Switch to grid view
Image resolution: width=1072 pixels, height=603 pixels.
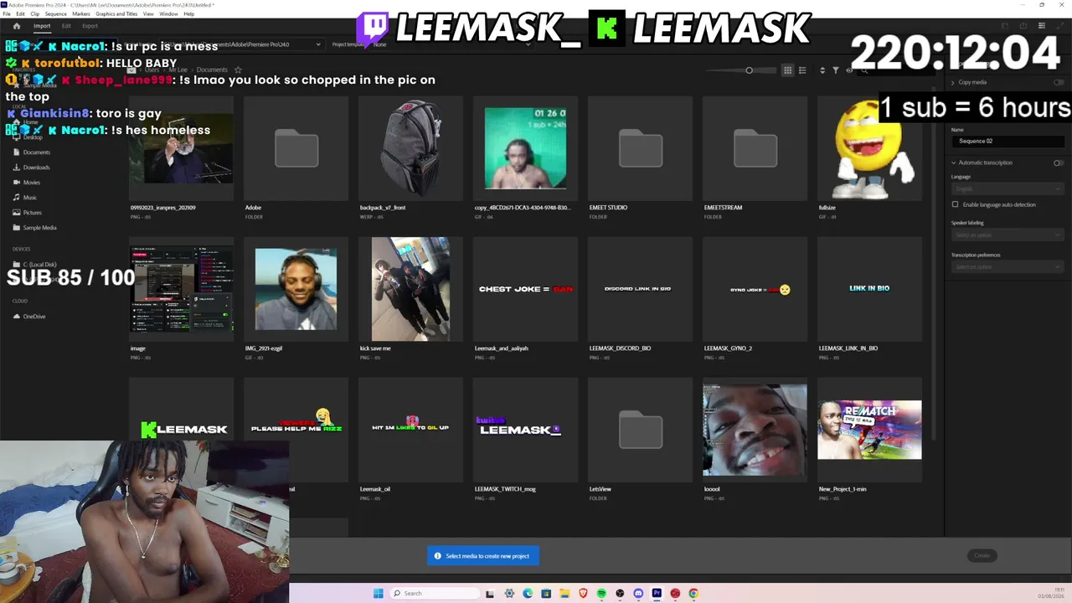pos(787,70)
